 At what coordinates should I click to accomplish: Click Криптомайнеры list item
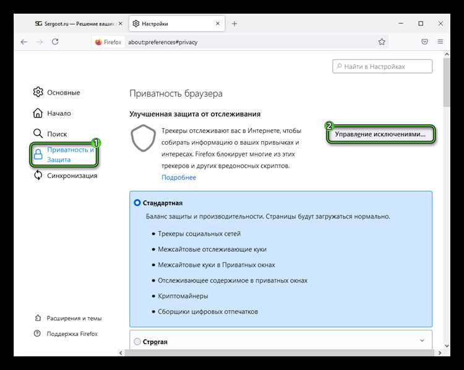(183, 296)
